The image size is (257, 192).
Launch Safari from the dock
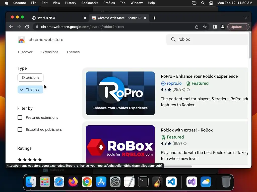pyautogui.click(x=59, y=182)
